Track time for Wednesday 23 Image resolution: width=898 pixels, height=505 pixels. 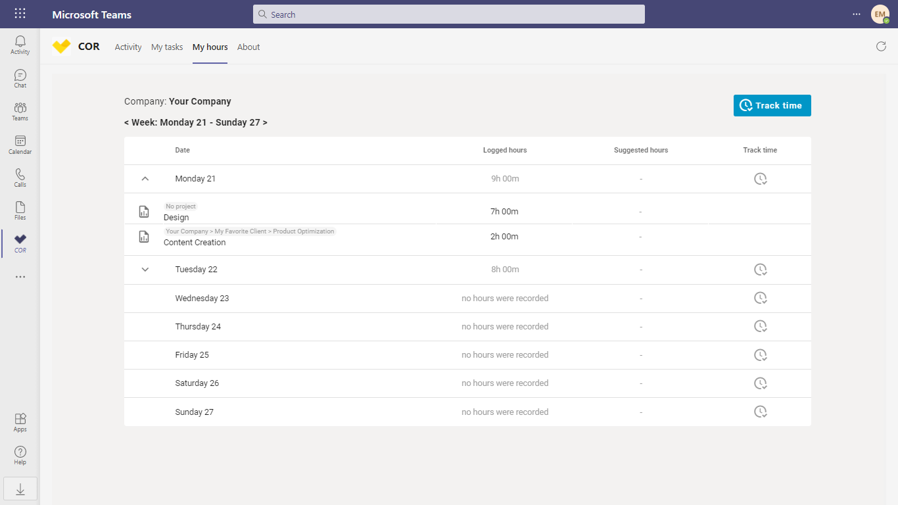point(761,298)
